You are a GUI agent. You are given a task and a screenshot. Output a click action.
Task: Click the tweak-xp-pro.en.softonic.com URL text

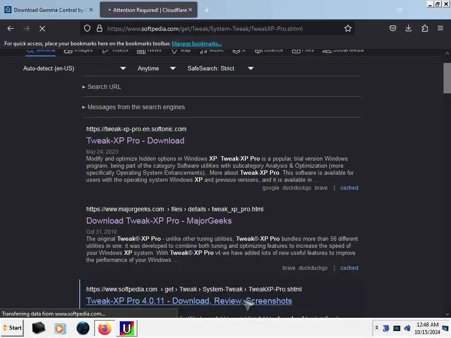coord(137,129)
